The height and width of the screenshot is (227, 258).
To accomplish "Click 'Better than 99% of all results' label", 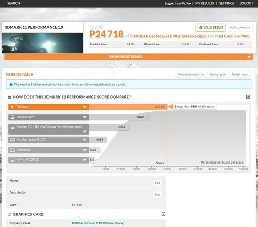I will (195, 107).
